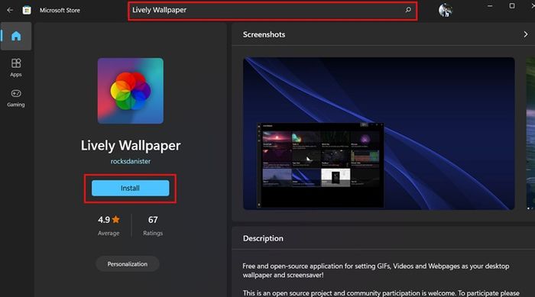Select the Personalization category tag

[x=128, y=264]
